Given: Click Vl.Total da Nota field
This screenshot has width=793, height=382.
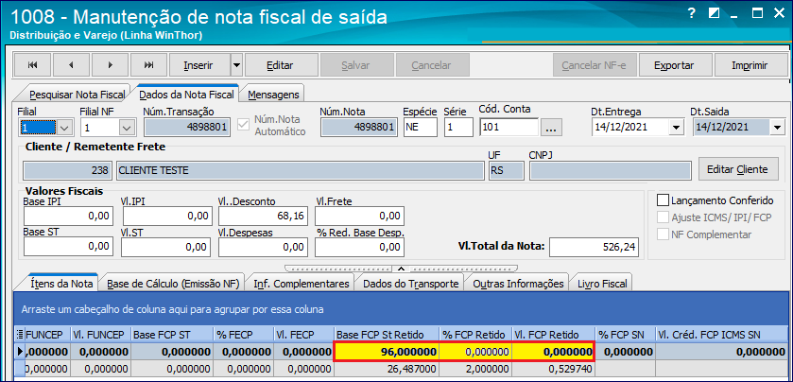Looking at the screenshot, I should (594, 248).
